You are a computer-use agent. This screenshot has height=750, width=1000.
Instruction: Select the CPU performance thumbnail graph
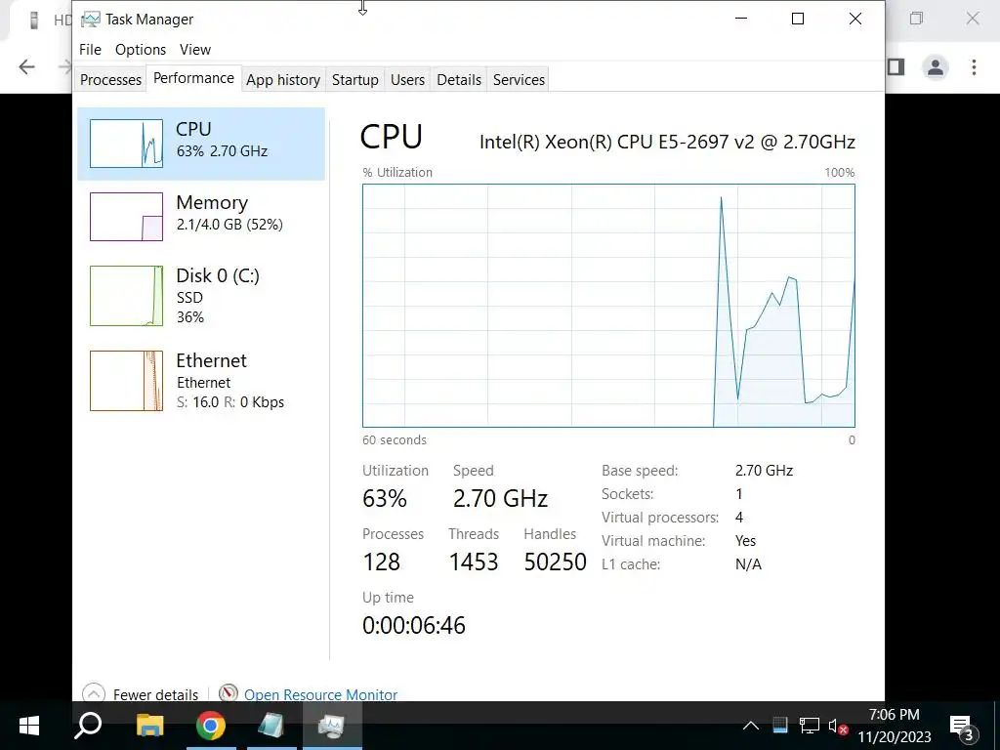(126, 144)
